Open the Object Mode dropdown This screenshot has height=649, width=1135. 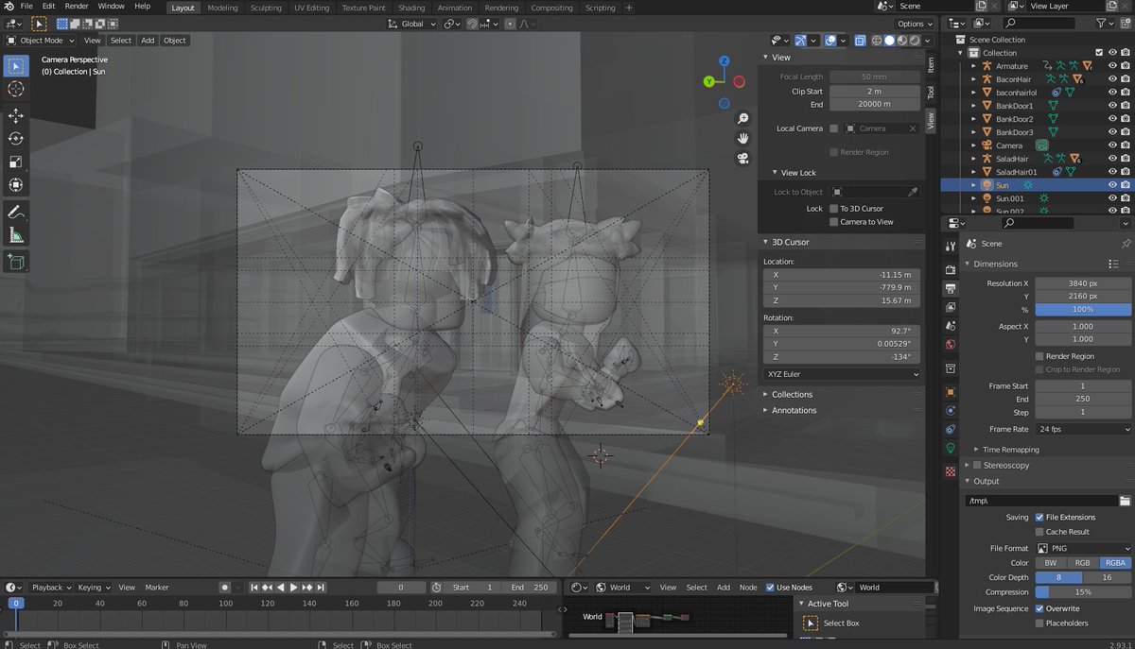click(x=40, y=41)
